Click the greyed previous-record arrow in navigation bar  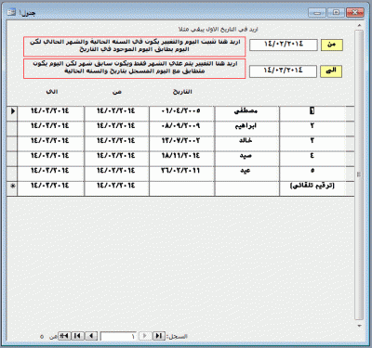[145, 336]
